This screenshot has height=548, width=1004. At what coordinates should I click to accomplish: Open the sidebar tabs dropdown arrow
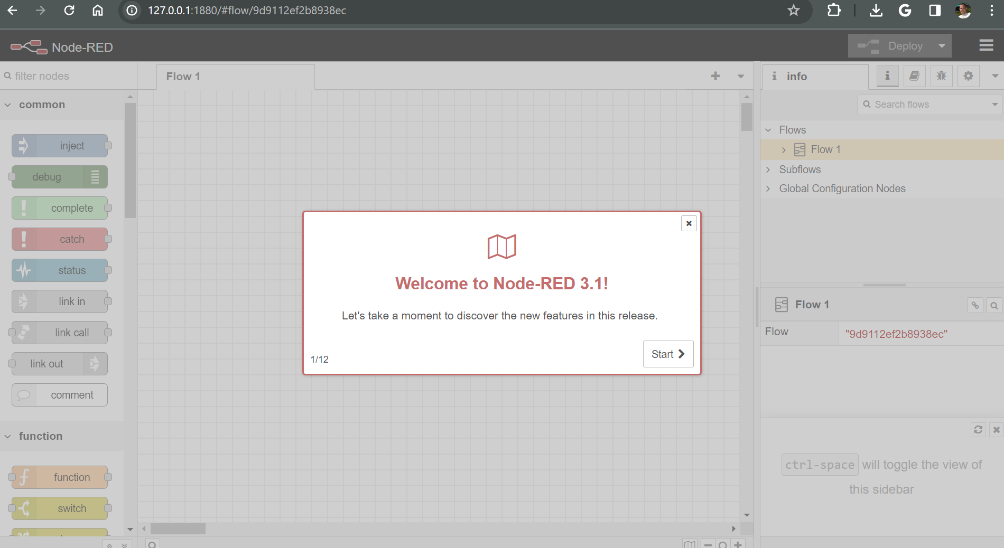click(x=994, y=76)
